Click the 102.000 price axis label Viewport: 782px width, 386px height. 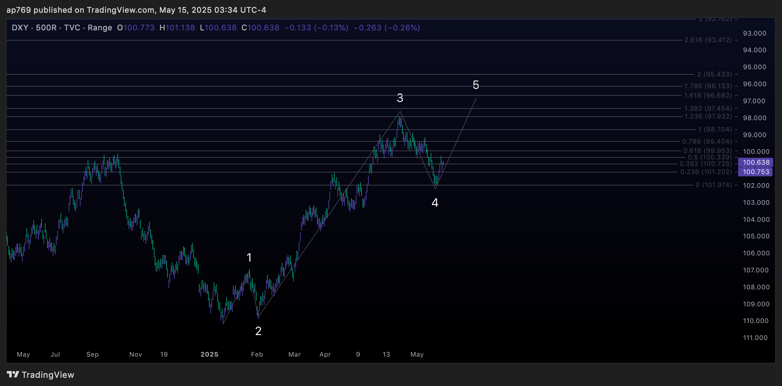[756, 185]
